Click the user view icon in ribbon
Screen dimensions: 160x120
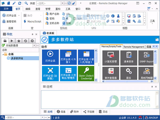tap(118, 16)
